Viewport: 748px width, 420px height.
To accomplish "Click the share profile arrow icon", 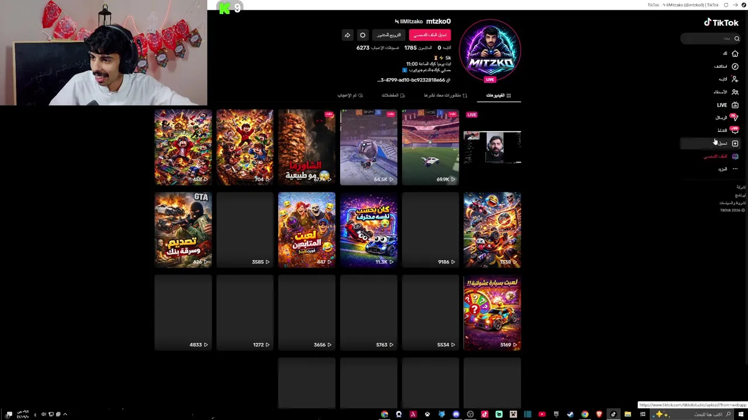I will 347,35.
